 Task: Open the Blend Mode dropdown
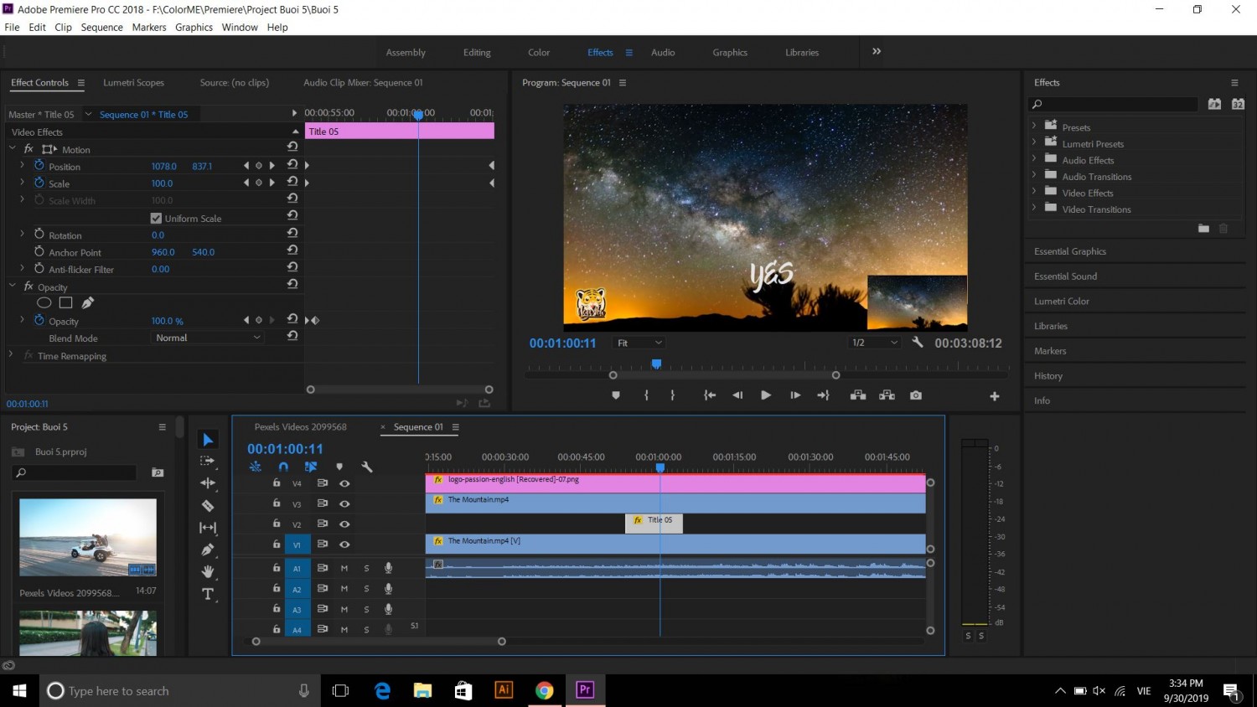[x=208, y=338]
